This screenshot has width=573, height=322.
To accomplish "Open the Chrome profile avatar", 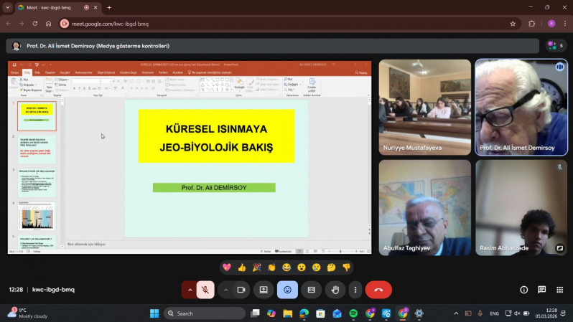I will click(x=551, y=24).
